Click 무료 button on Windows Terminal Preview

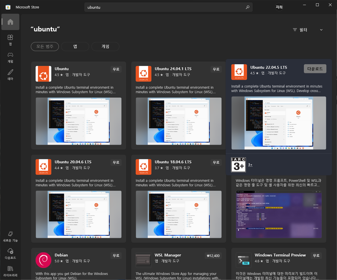click(316, 255)
